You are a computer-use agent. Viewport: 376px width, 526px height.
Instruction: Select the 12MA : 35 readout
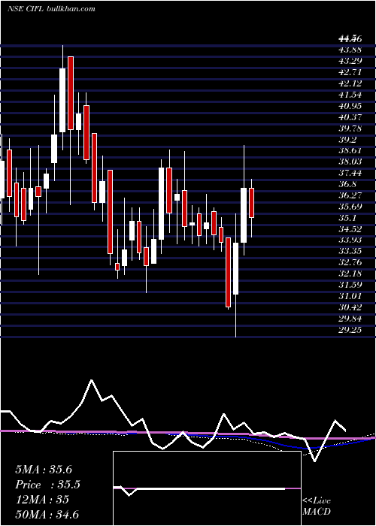tap(42, 500)
